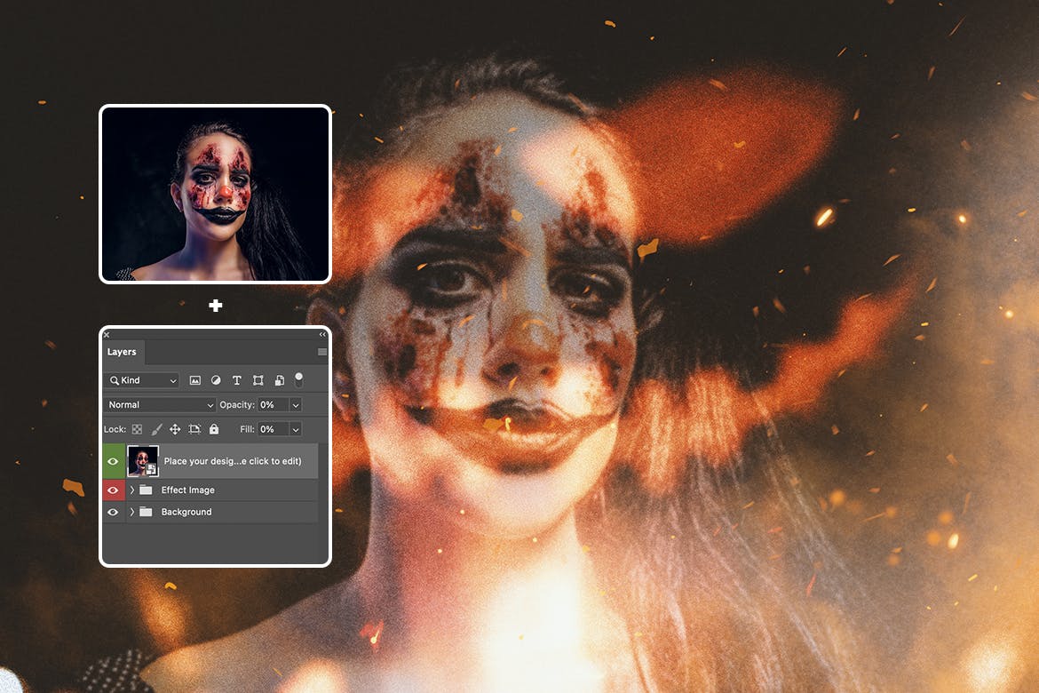
Task: Expand the Effect Image group
Action: [x=132, y=490]
